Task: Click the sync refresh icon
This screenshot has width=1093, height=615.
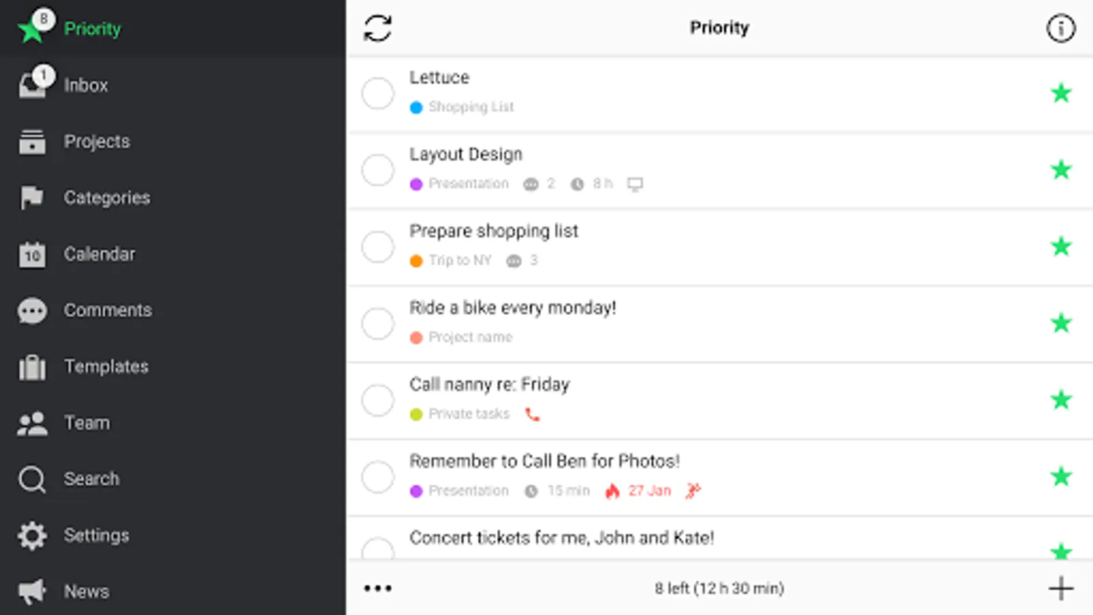Action: click(377, 29)
